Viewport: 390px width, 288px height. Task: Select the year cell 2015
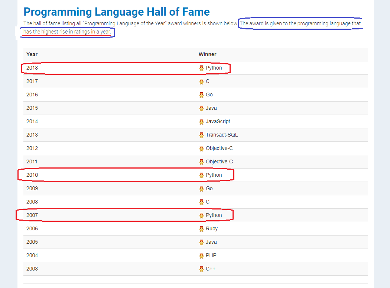[32, 108]
